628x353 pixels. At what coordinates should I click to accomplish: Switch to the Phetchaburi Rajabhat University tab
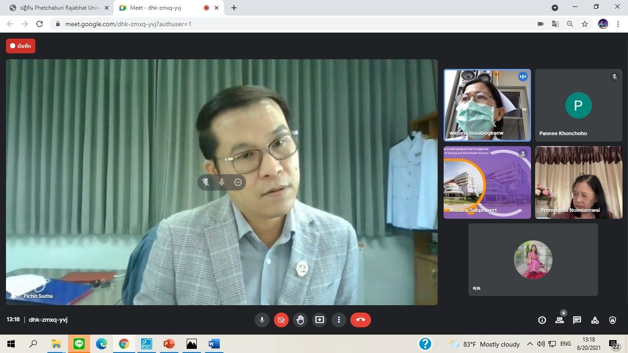click(x=57, y=8)
